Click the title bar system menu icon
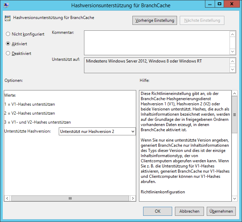 [x=6, y=5]
